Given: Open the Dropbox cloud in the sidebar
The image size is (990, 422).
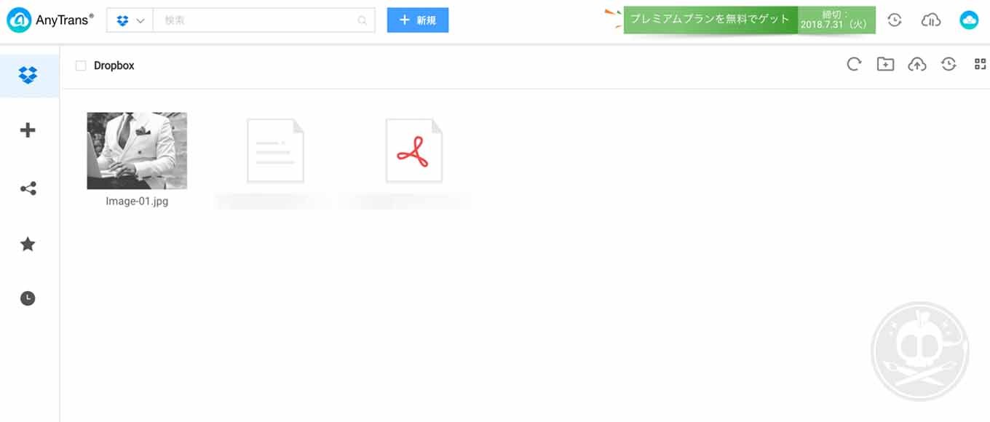Looking at the screenshot, I should tap(28, 75).
